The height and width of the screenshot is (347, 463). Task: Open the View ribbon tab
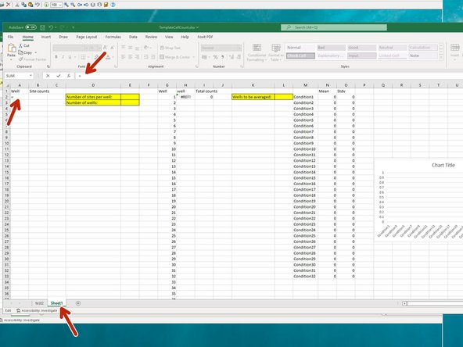point(169,37)
